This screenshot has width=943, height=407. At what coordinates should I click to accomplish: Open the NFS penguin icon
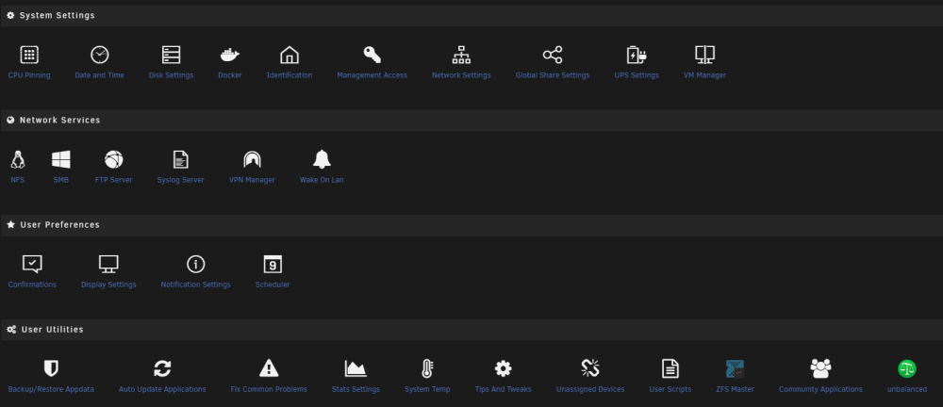pyautogui.click(x=17, y=159)
